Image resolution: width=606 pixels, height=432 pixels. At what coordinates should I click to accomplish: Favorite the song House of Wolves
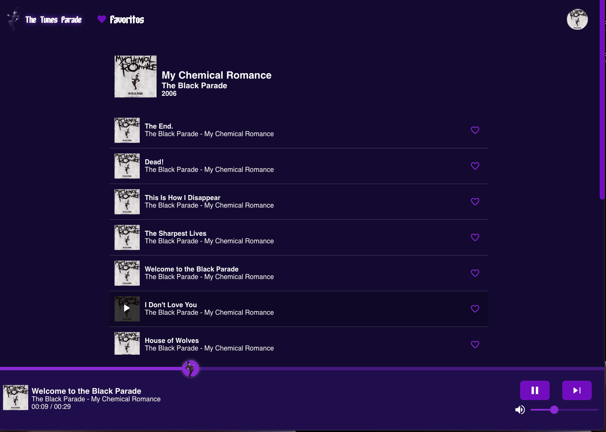click(475, 345)
